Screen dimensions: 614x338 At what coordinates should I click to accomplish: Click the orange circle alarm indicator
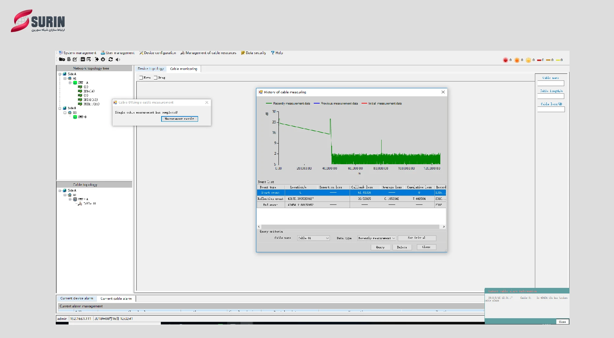517,60
